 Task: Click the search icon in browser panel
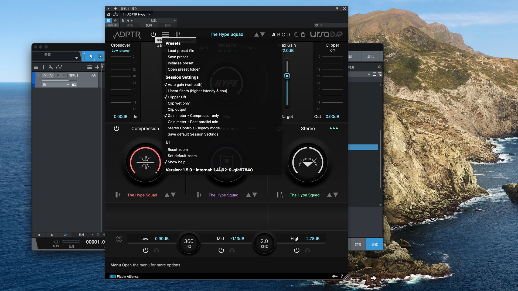(380, 67)
